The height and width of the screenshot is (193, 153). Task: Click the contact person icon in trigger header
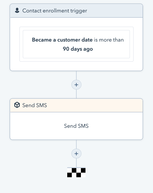point(17,10)
